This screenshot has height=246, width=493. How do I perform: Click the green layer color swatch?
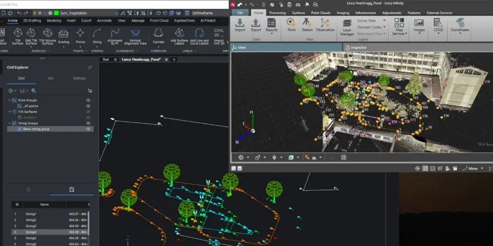pyautogui.click(x=56, y=13)
